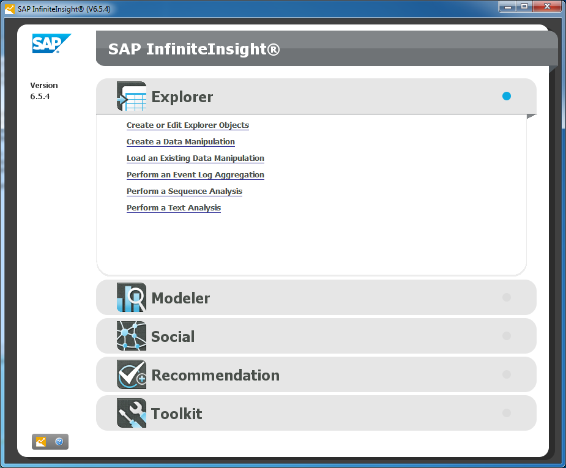Viewport: 566px width, 468px height.
Task: Select the Toolkit indicator dot
Action: pyautogui.click(x=506, y=413)
